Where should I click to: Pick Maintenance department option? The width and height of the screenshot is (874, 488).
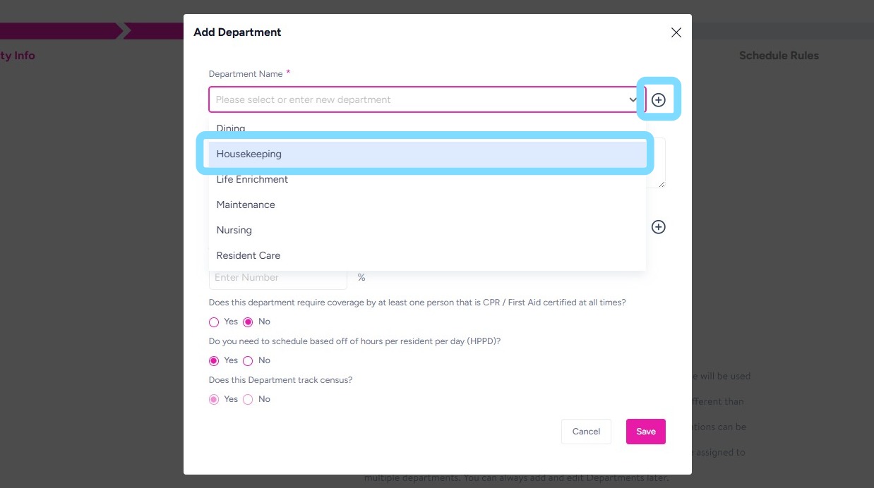click(x=246, y=205)
